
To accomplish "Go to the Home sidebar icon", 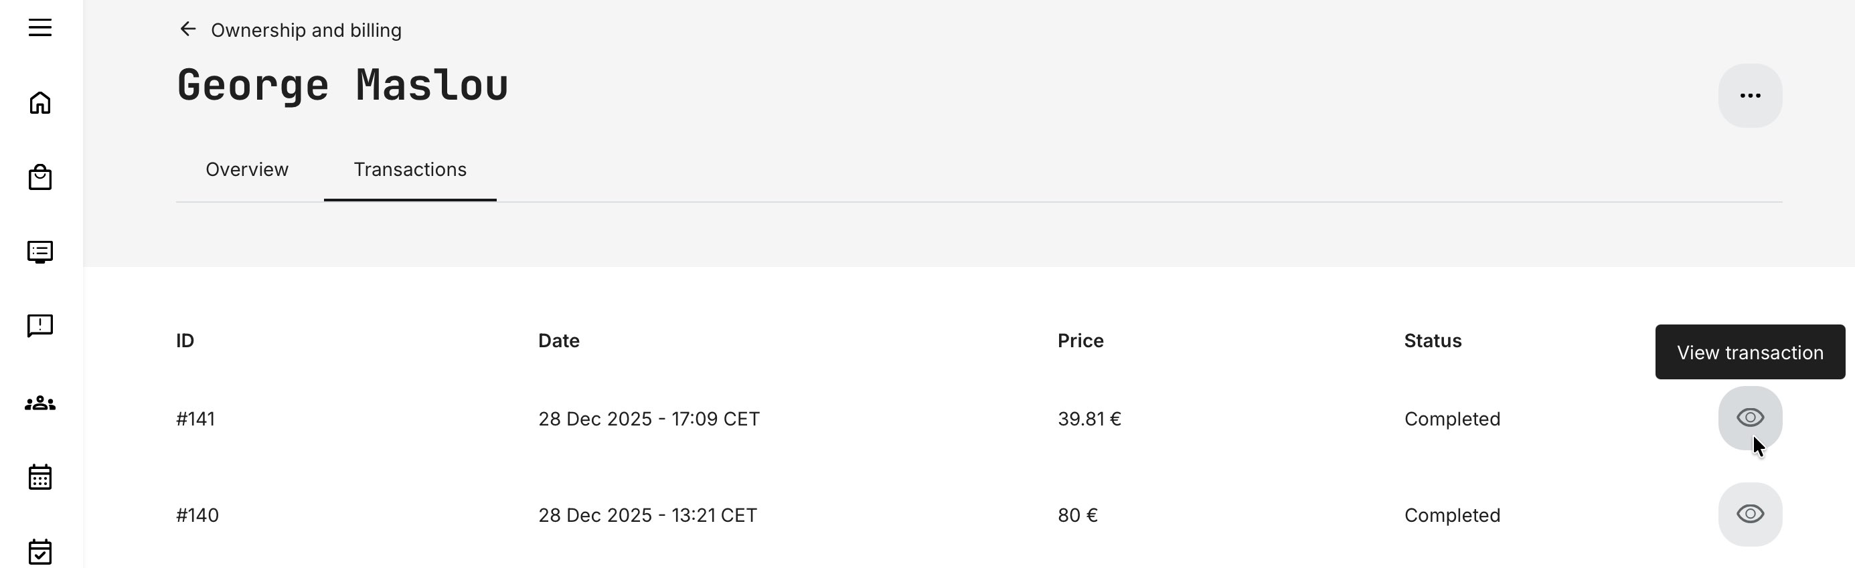I will click(40, 103).
